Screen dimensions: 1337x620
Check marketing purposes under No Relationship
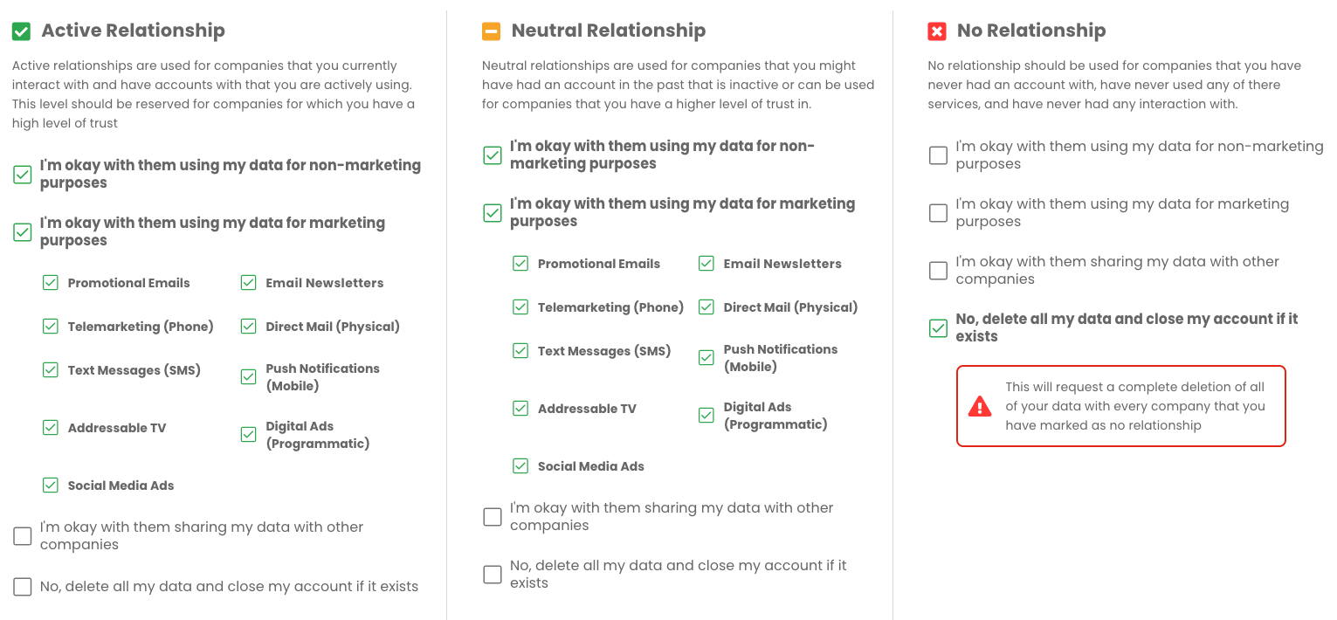click(938, 213)
